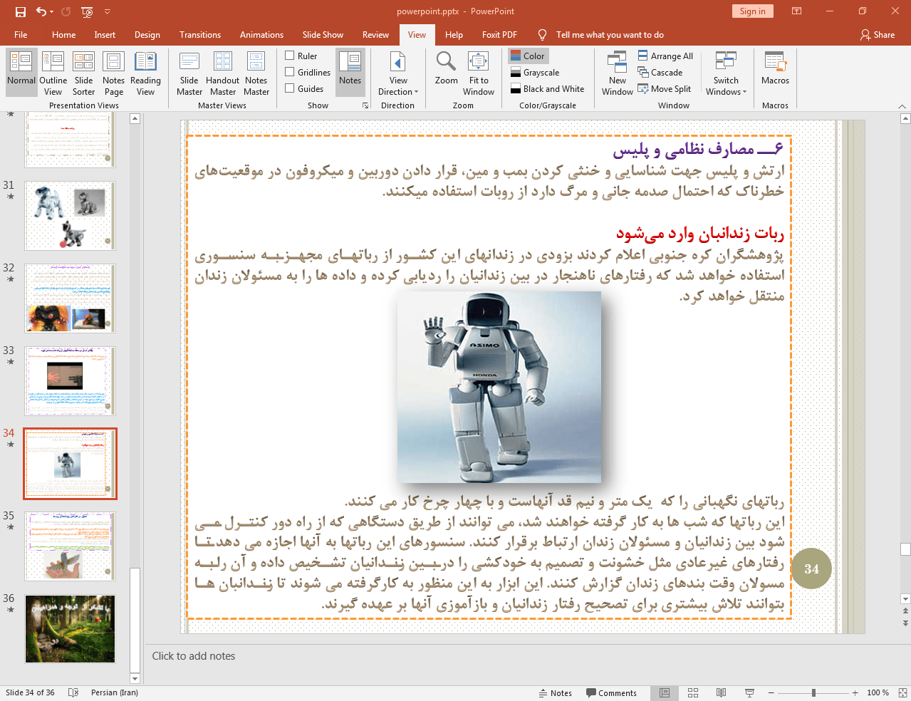This screenshot has width=911, height=701.
Task: Fit slide to current window icon in status bar
Action: tap(902, 693)
